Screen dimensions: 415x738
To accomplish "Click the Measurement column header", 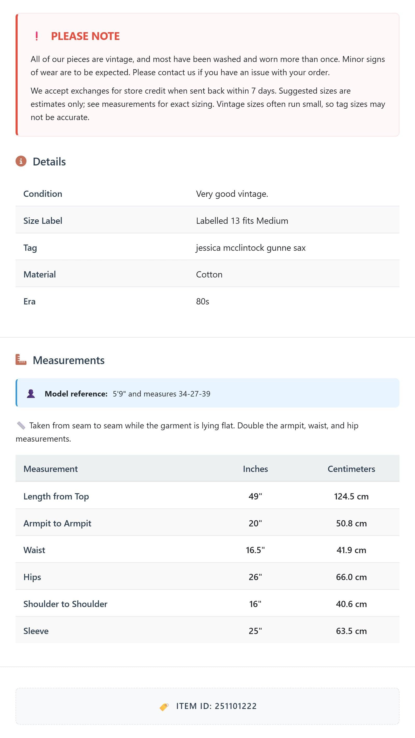I will click(x=50, y=469).
